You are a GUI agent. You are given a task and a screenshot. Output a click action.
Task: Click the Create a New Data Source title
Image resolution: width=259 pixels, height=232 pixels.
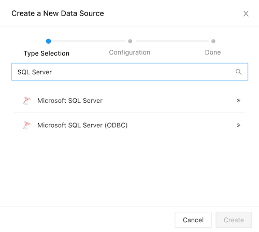57,13
